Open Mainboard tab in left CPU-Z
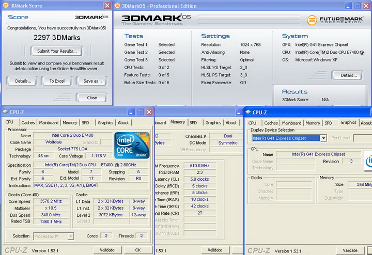Screen dimensions: 372x255 pos(49,123)
